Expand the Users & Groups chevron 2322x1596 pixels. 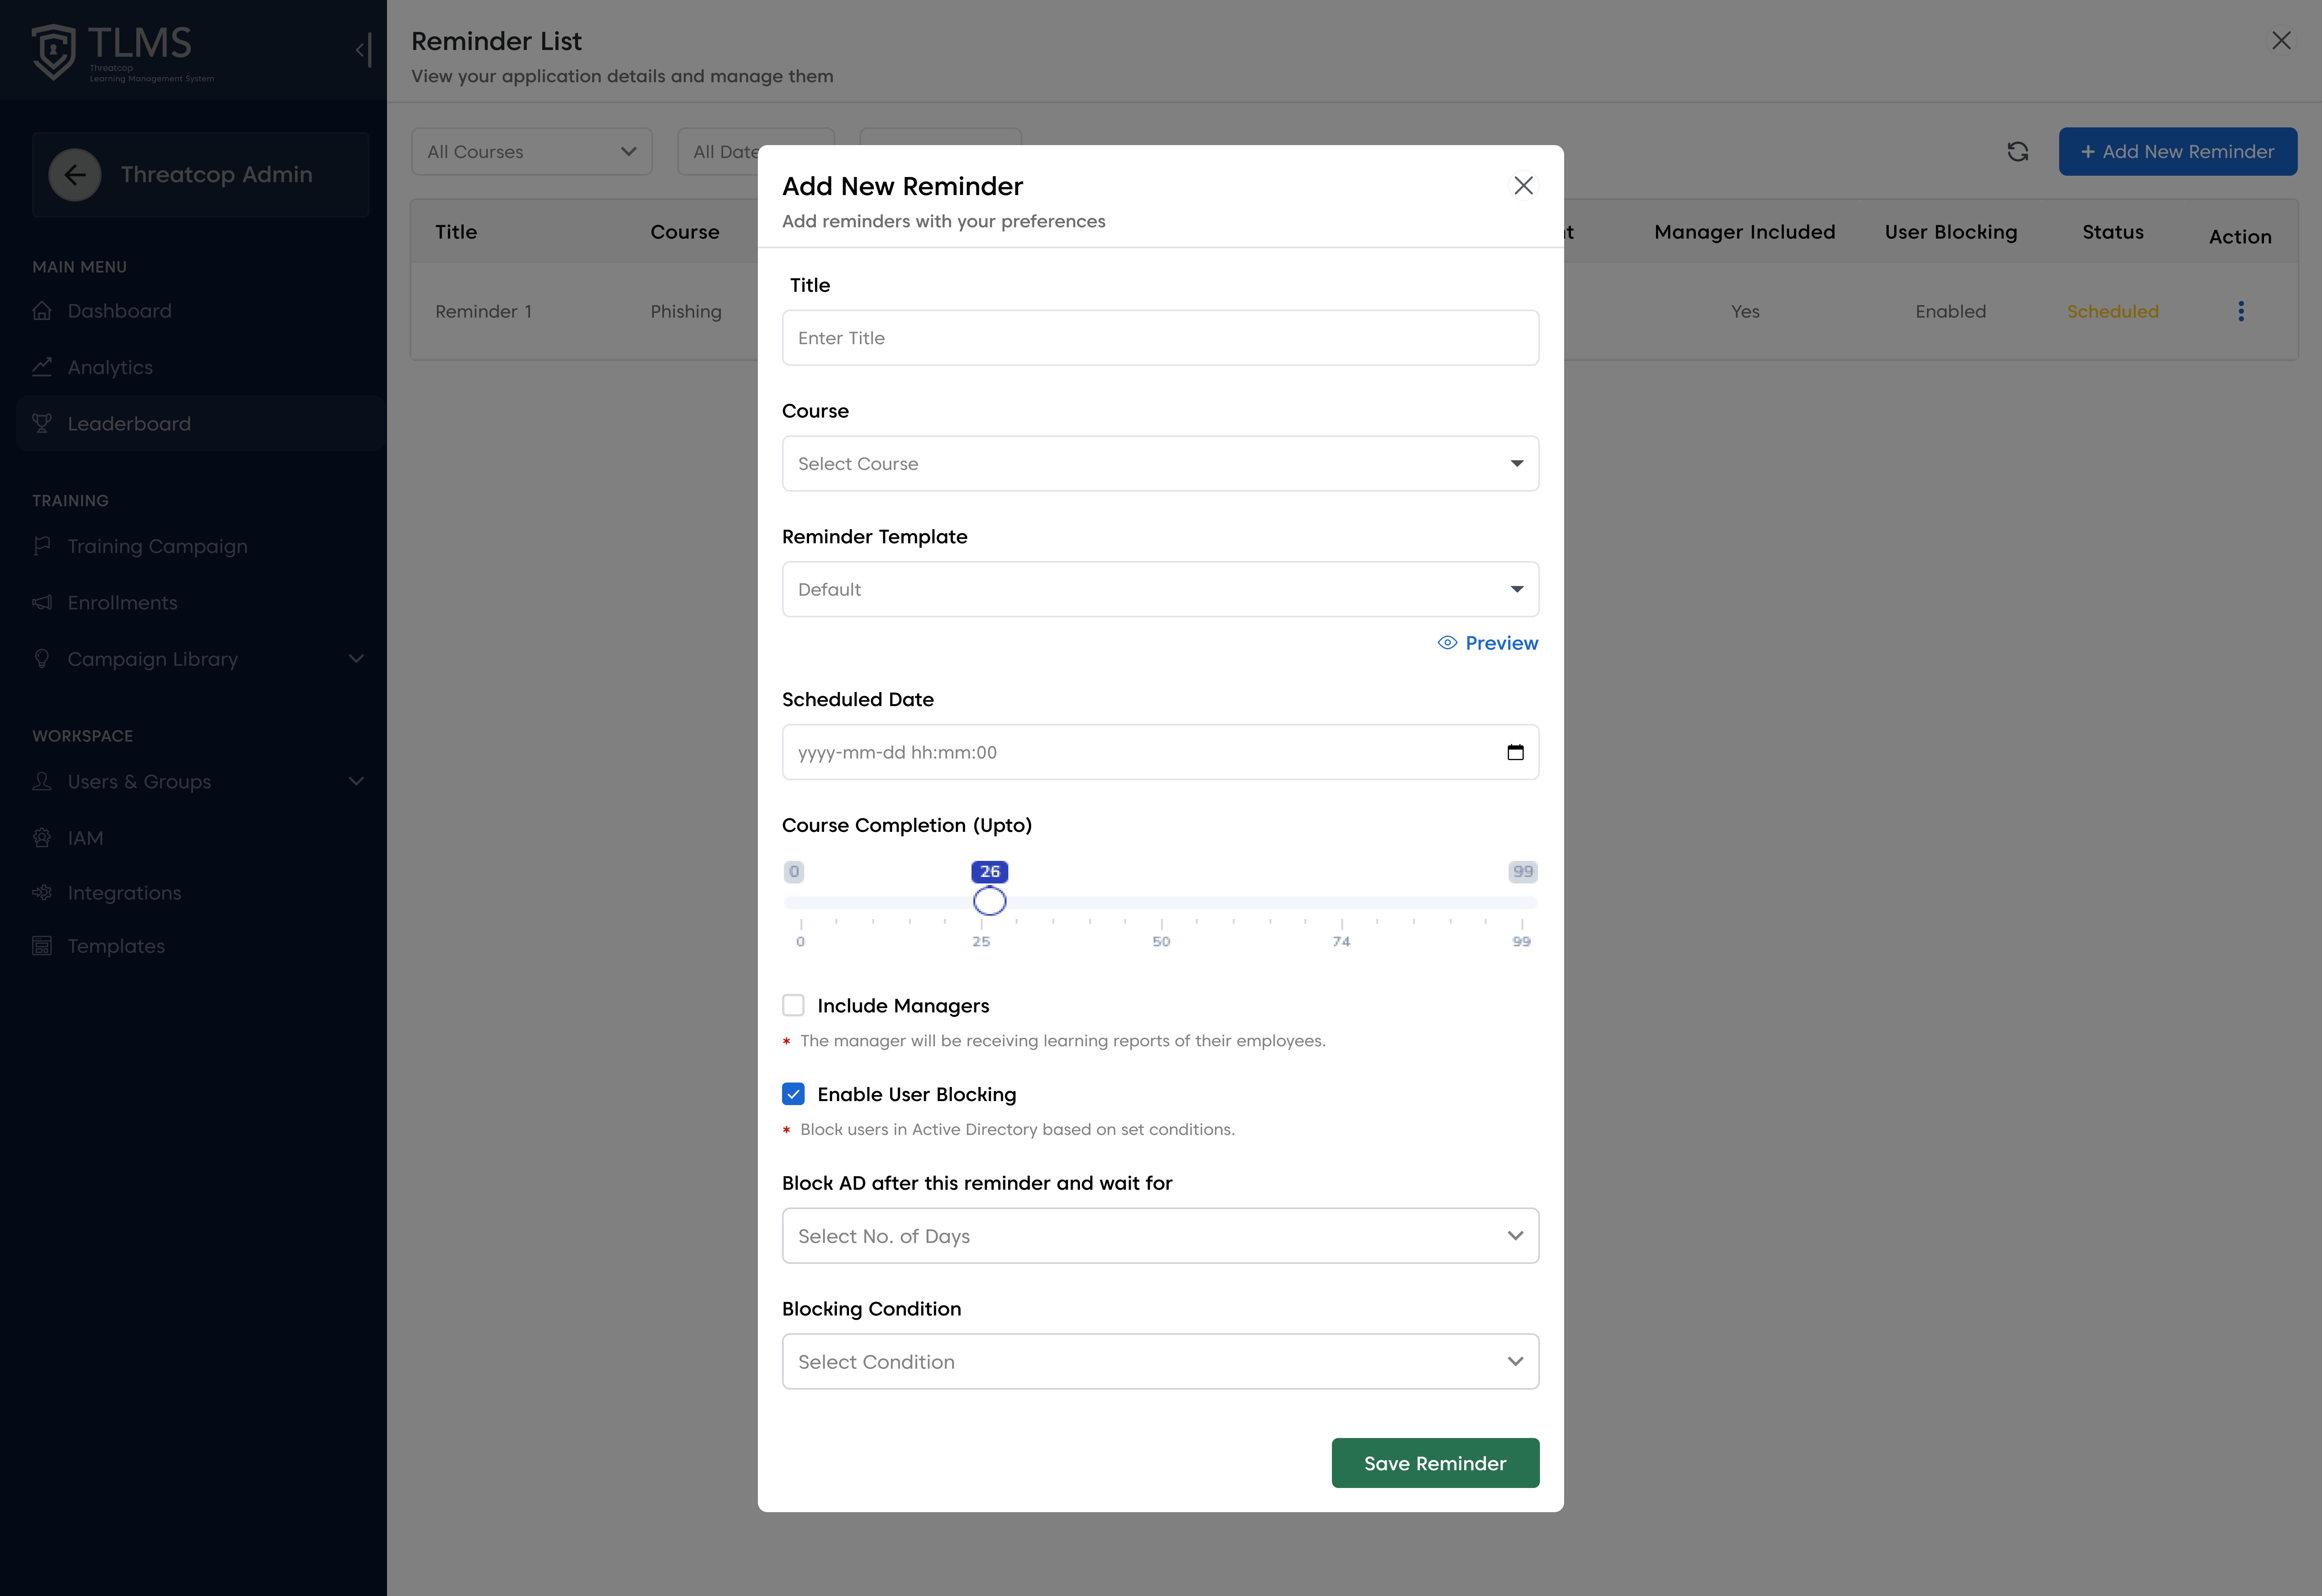click(356, 781)
